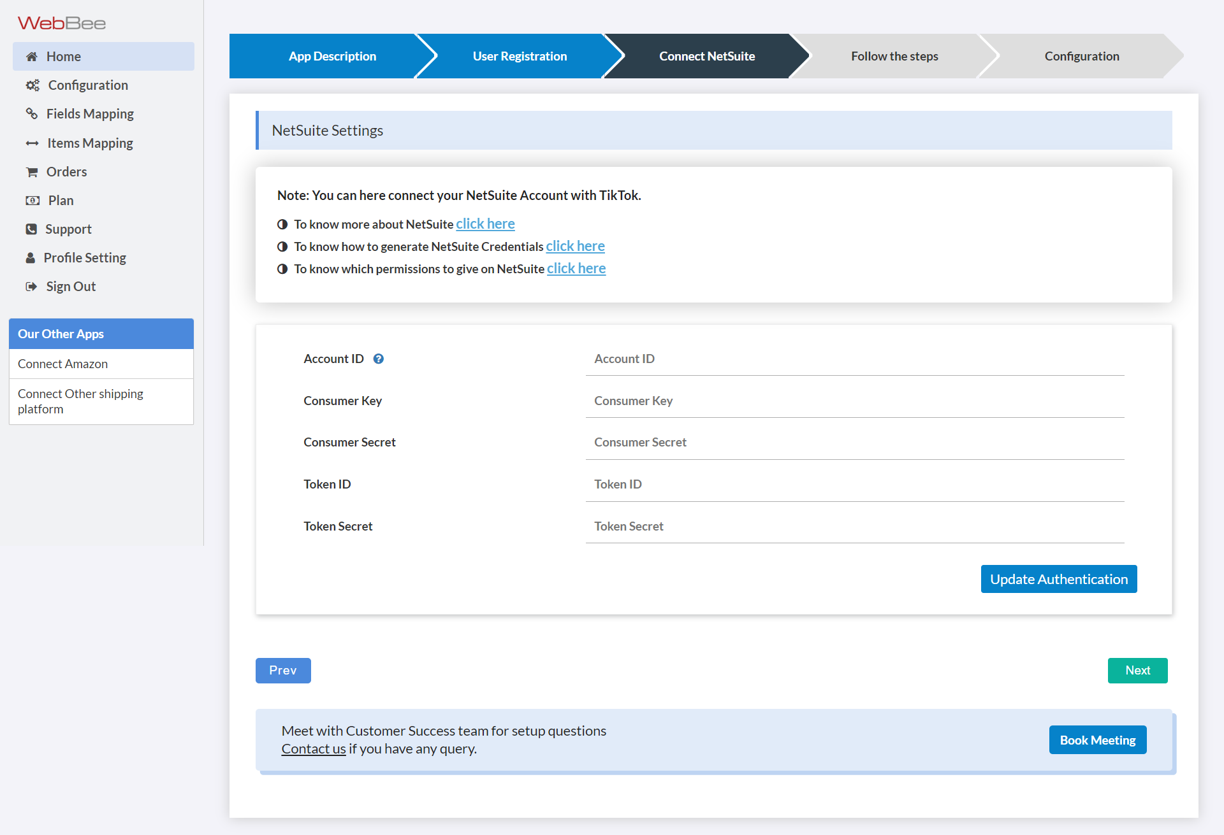This screenshot has height=835, width=1224.
Task: Open Connect Amazon under Other Apps
Action: point(63,364)
